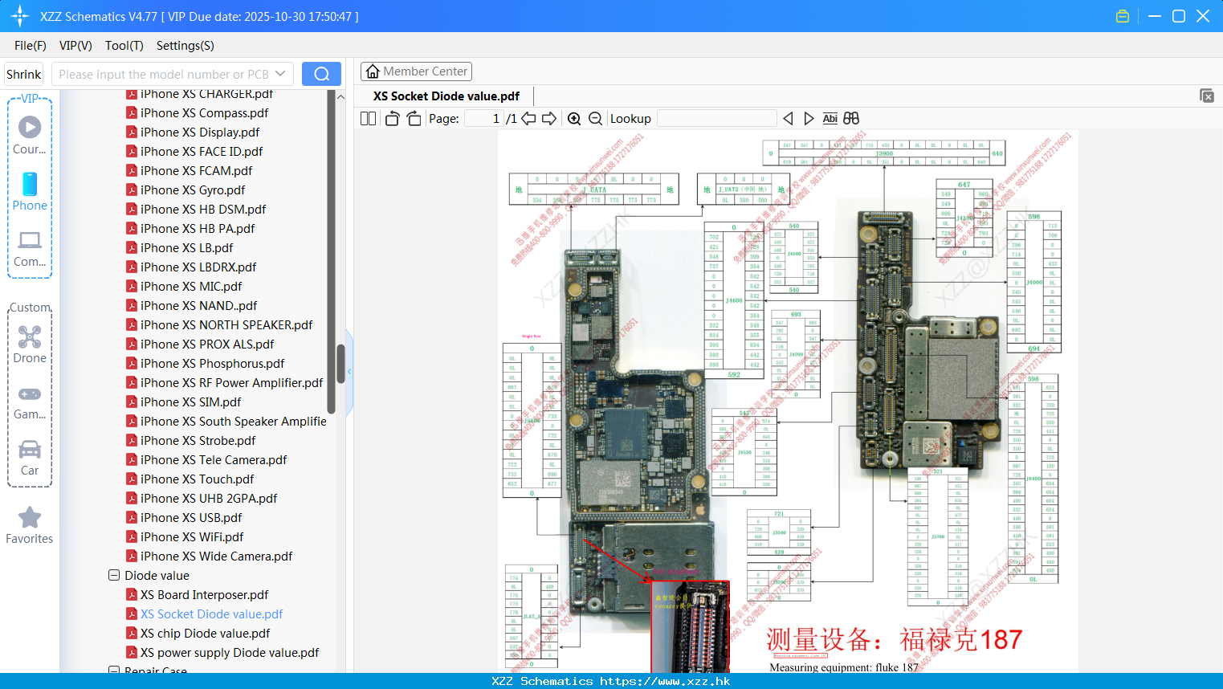Open iPhone XS NORTH SPEAKER.pdf
The image size is (1223, 689).
point(226,324)
